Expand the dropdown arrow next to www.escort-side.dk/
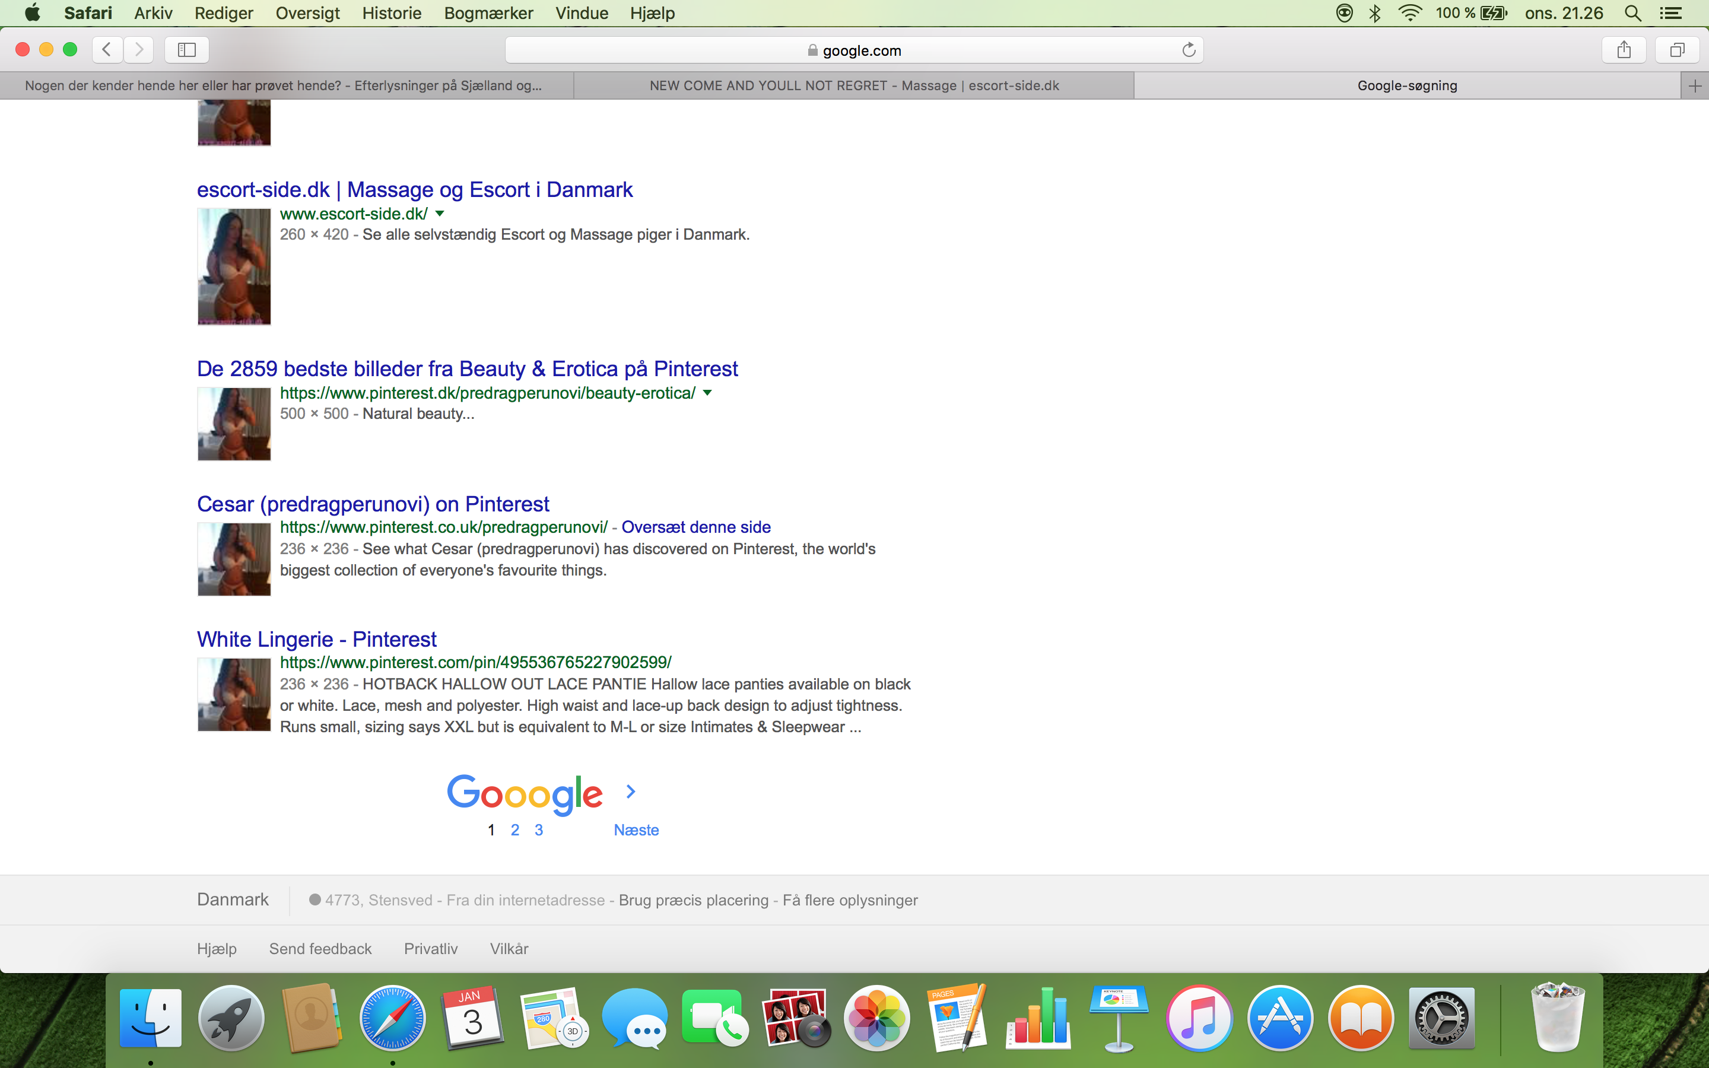The width and height of the screenshot is (1709, 1068). coord(440,214)
